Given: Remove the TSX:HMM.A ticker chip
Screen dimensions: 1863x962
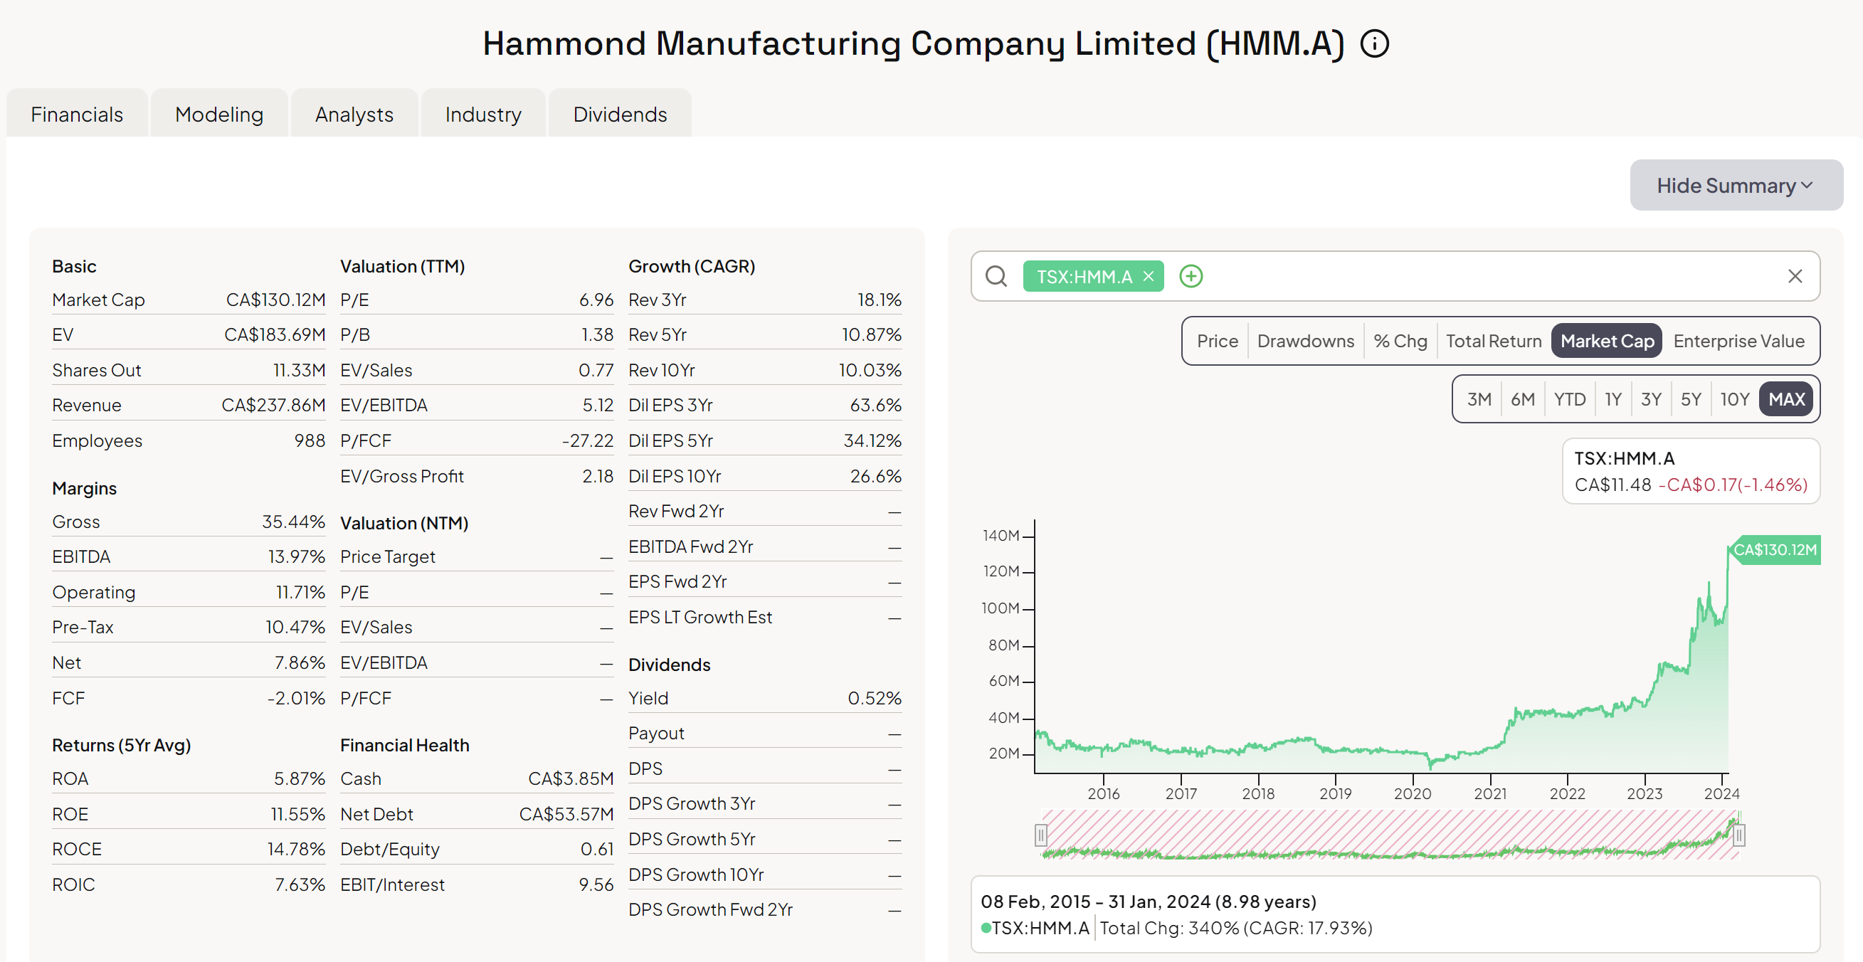Looking at the screenshot, I should coord(1149,276).
